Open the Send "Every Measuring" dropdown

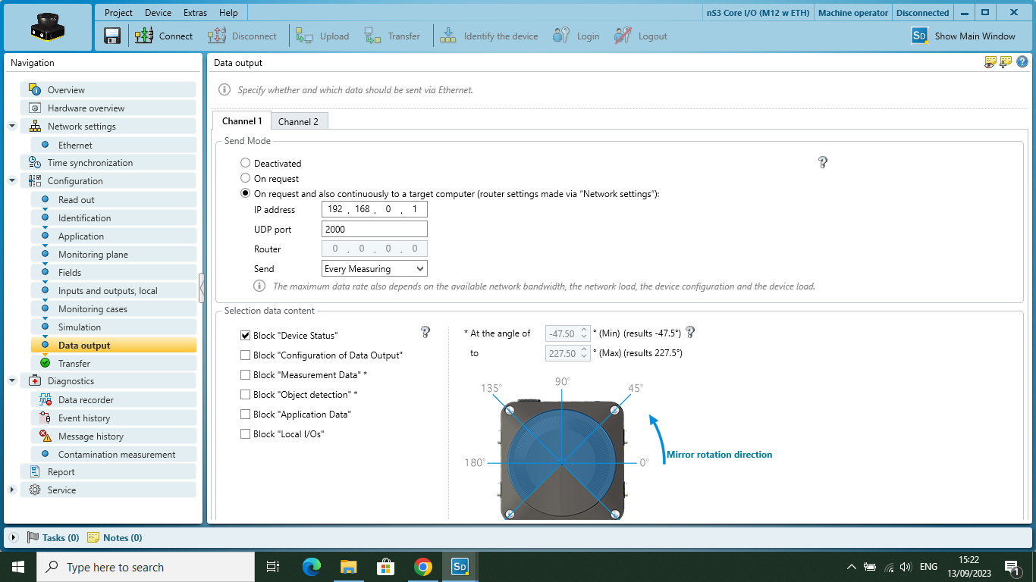[375, 268]
